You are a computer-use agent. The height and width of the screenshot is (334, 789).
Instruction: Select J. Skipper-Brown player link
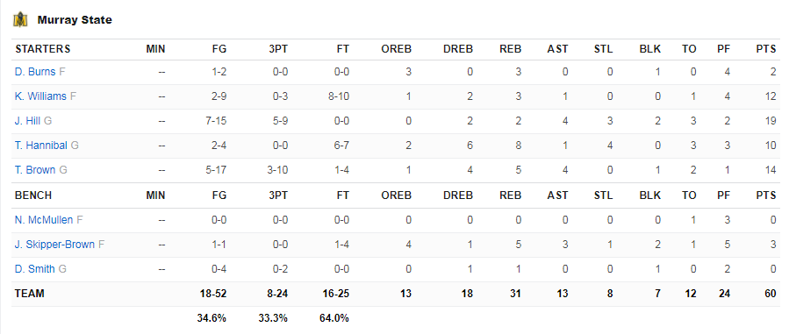(54, 245)
